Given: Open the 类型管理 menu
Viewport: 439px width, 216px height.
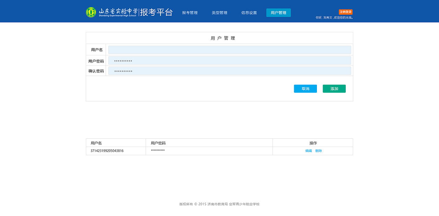Looking at the screenshot, I should 219,12.
